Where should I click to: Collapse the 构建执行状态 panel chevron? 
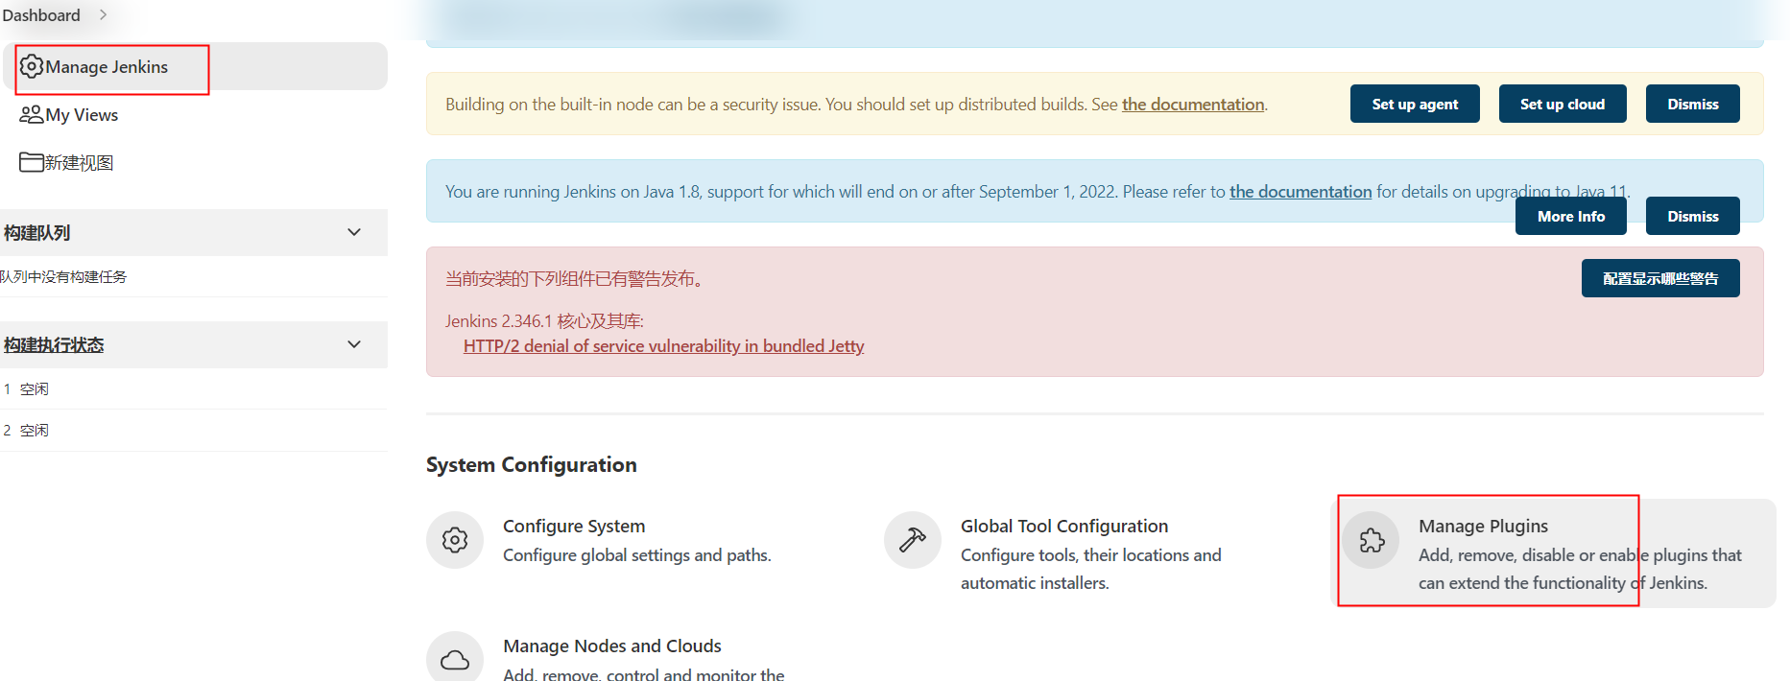pyautogui.click(x=354, y=344)
